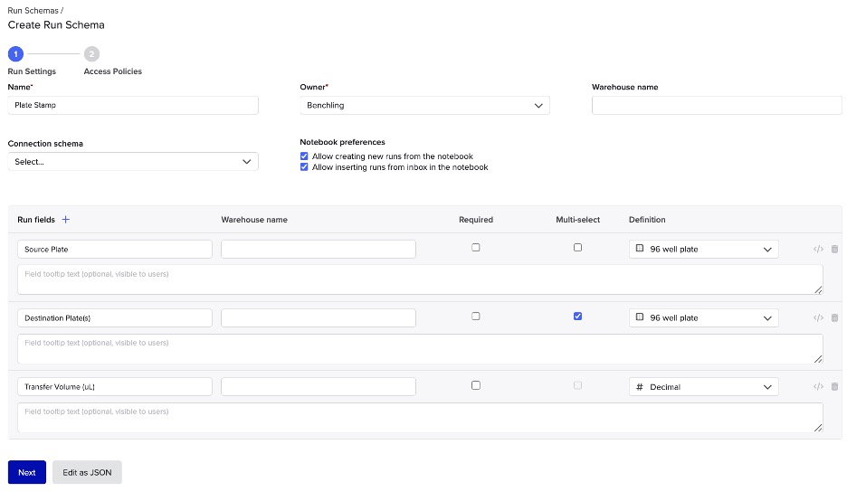Viewport: 847px width, 492px height.
Task: Delete the Source Plate field row
Action: tap(834, 249)
